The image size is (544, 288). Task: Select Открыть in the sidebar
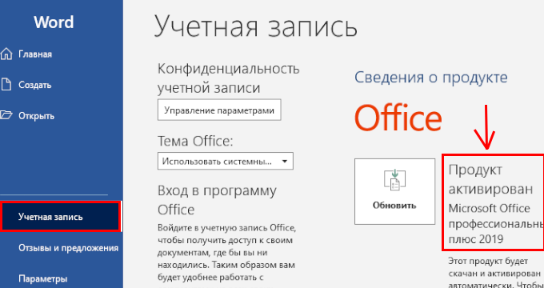[x=36, y=116]
